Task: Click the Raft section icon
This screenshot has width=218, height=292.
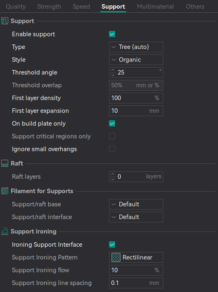Action: click(x=4, y=163)
